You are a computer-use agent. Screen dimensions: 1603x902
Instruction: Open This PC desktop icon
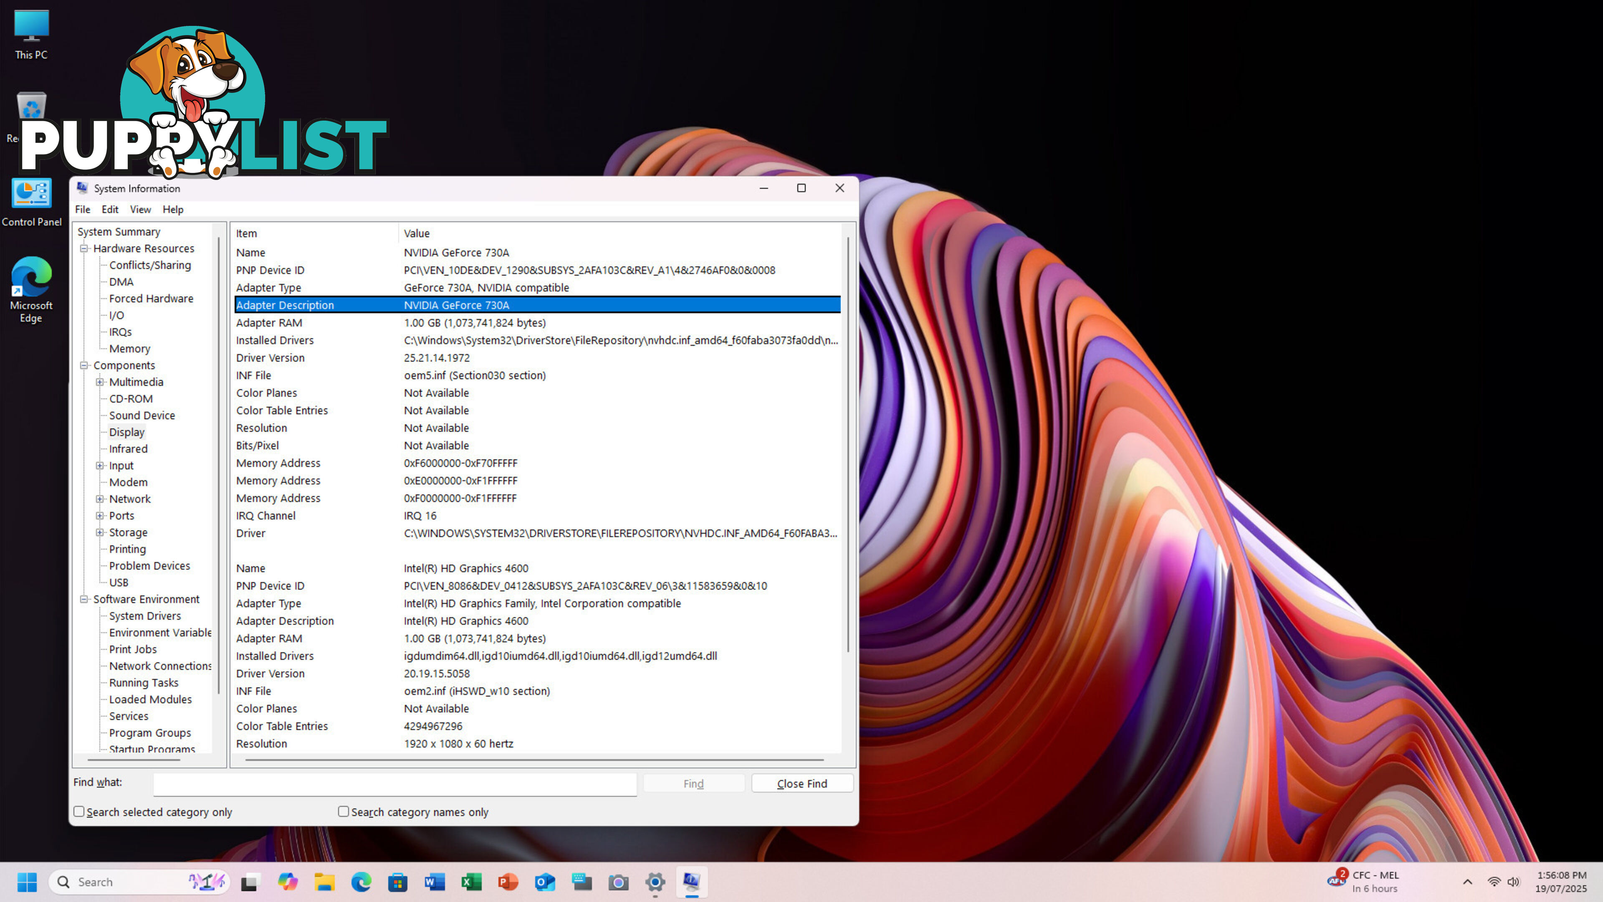(x=31, y=35)
